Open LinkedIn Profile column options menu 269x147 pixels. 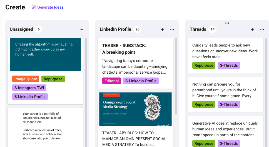(172, 29)
